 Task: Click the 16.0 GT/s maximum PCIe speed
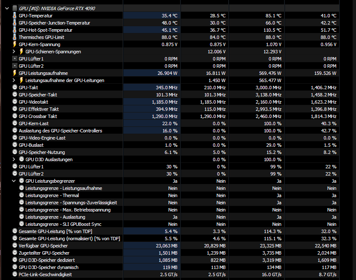click(271, 275)
